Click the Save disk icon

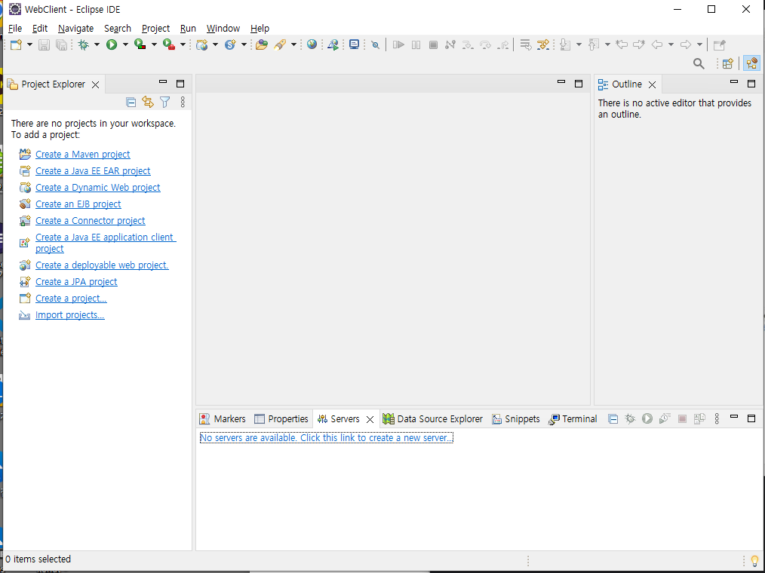pyautogui.click(x=44, y=45)
